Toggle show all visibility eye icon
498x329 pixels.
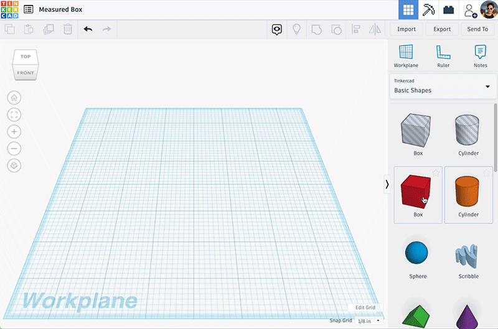(276, 29)
